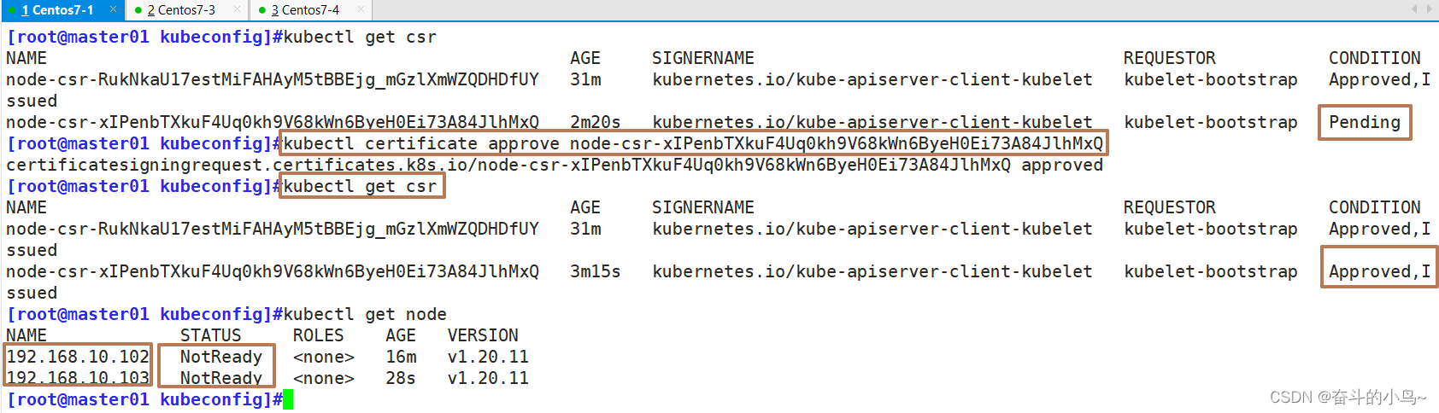Click the left tab-scroll arrow
Screen dimensions: 1439x413
1414,9
